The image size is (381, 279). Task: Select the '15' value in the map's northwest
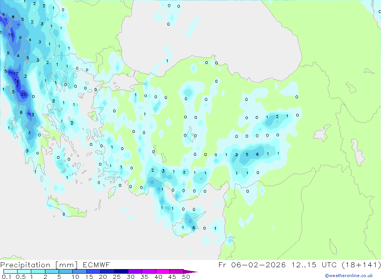click(x=10, y=35)
